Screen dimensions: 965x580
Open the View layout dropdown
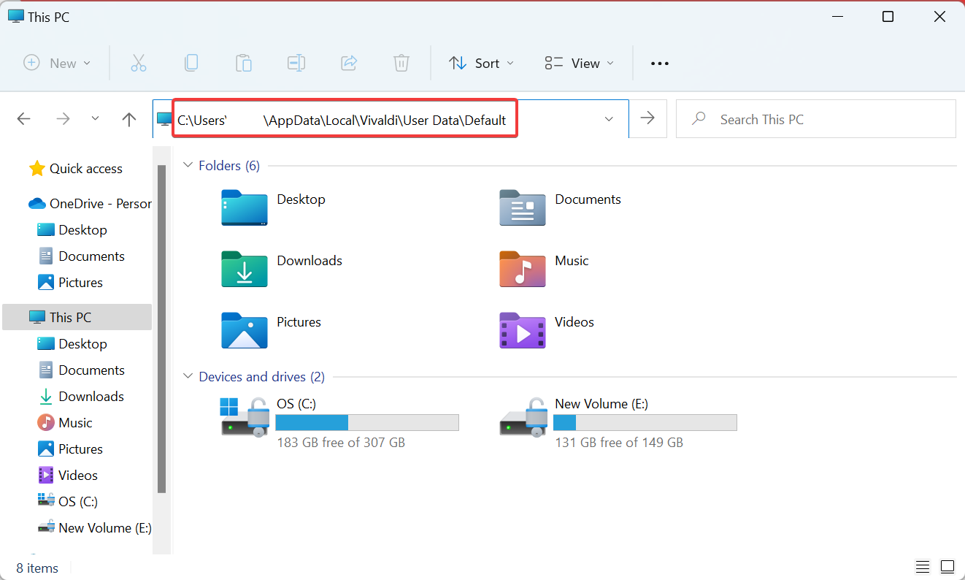click(579, 64)
